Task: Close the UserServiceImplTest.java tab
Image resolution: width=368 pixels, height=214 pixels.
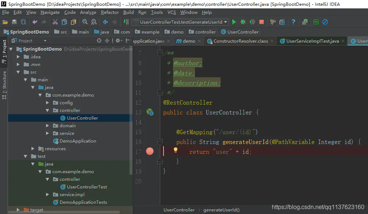Action: (343, 41)
